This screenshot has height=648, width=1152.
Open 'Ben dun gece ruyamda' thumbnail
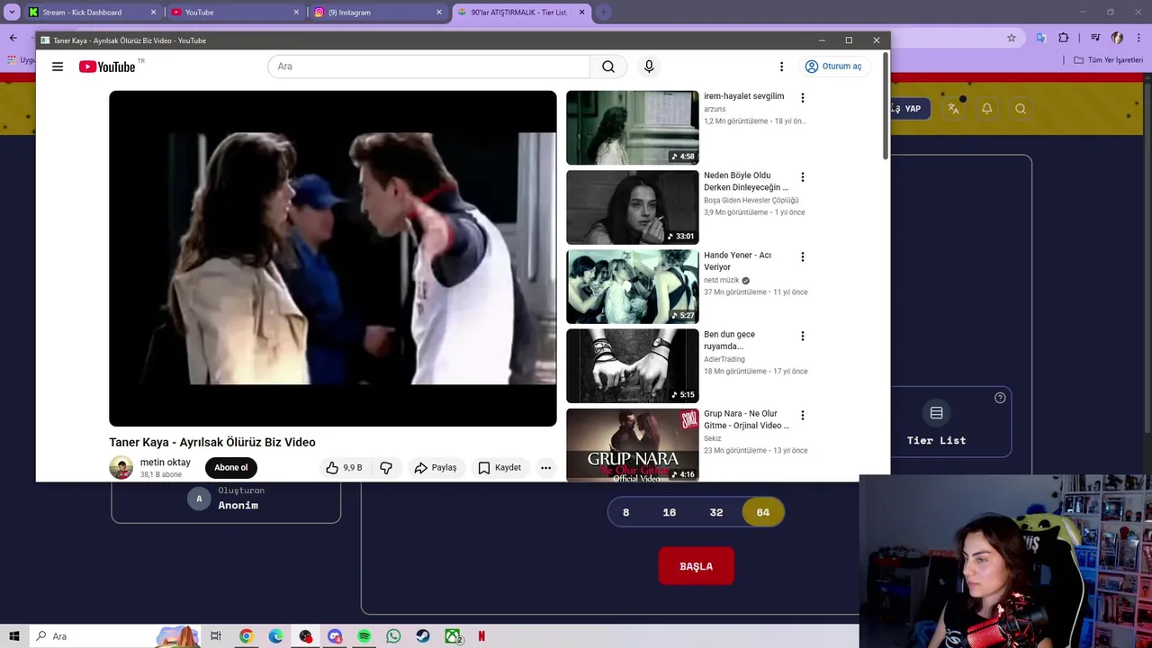pos(632,365)
